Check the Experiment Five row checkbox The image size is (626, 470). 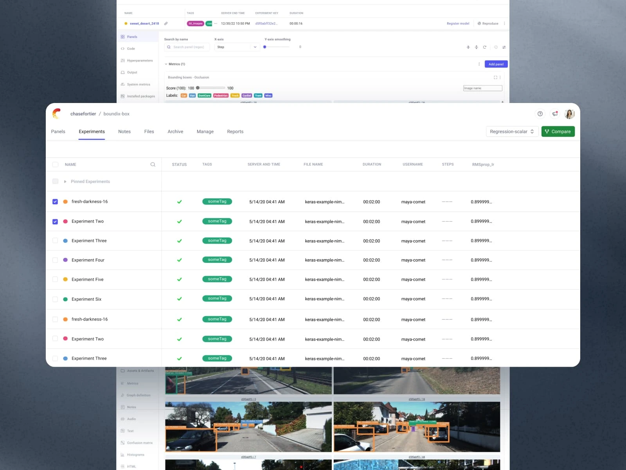55,279
